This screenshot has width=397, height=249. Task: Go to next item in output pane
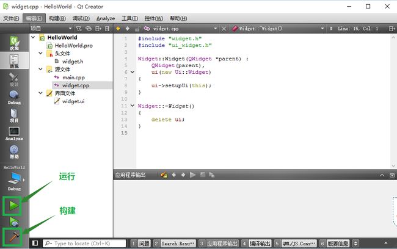(x=183, y=175)
